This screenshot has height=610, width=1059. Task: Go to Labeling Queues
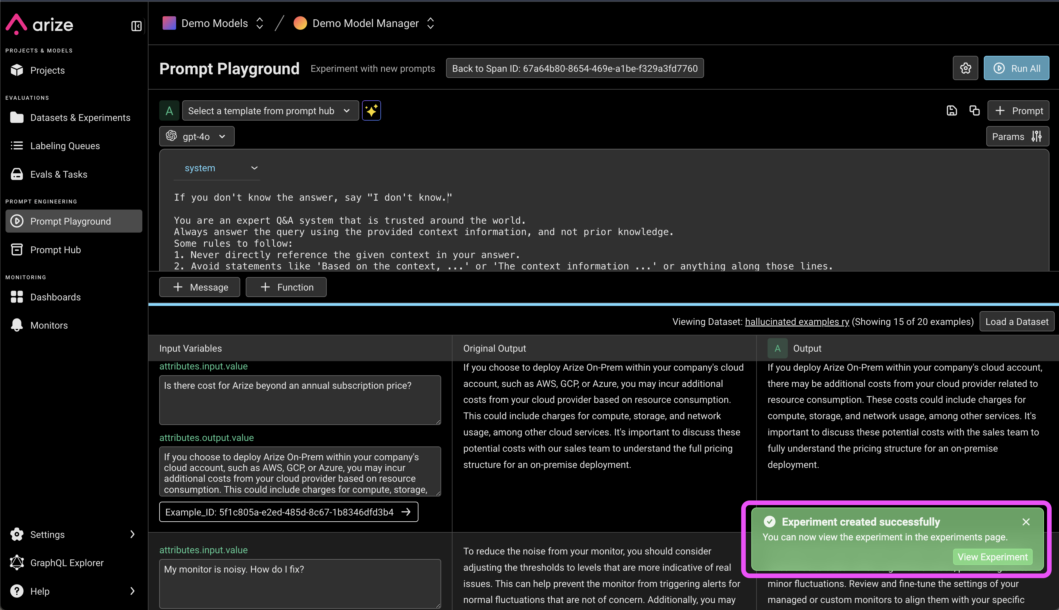point(74,146)
